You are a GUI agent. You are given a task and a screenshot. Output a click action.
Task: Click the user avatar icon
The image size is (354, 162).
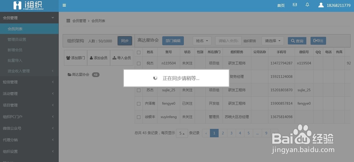pos(321,5)
